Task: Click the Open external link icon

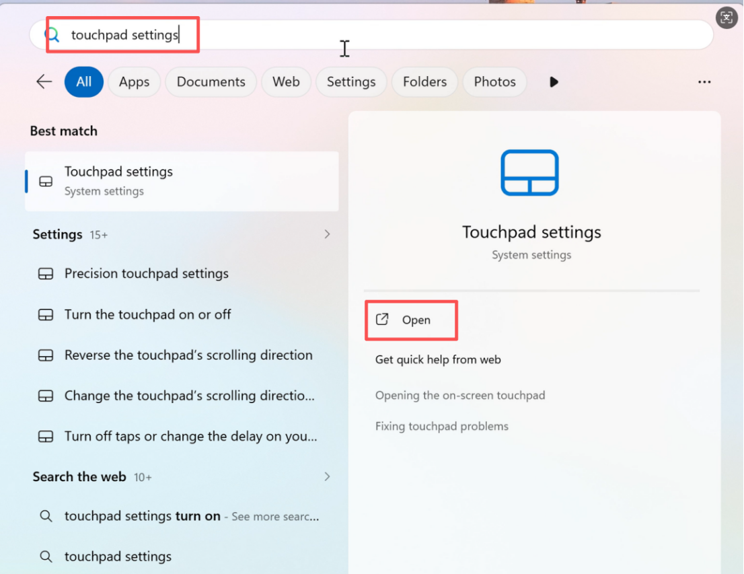Action: 382,320
